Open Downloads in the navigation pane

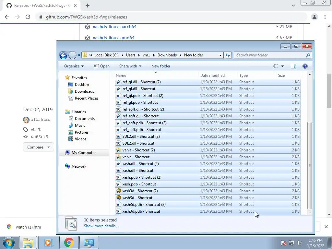click(x=84, y=91)
